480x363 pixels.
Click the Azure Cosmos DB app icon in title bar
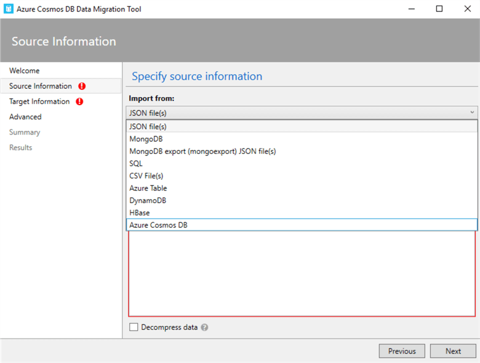pos(9,9)
